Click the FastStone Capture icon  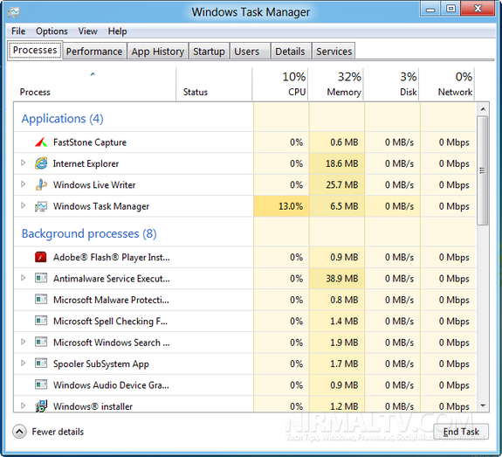41,142
